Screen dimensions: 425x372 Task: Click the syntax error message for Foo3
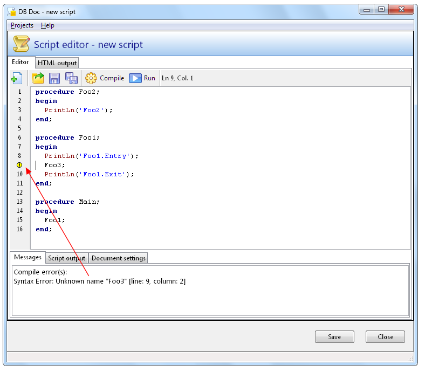[99, 281]
